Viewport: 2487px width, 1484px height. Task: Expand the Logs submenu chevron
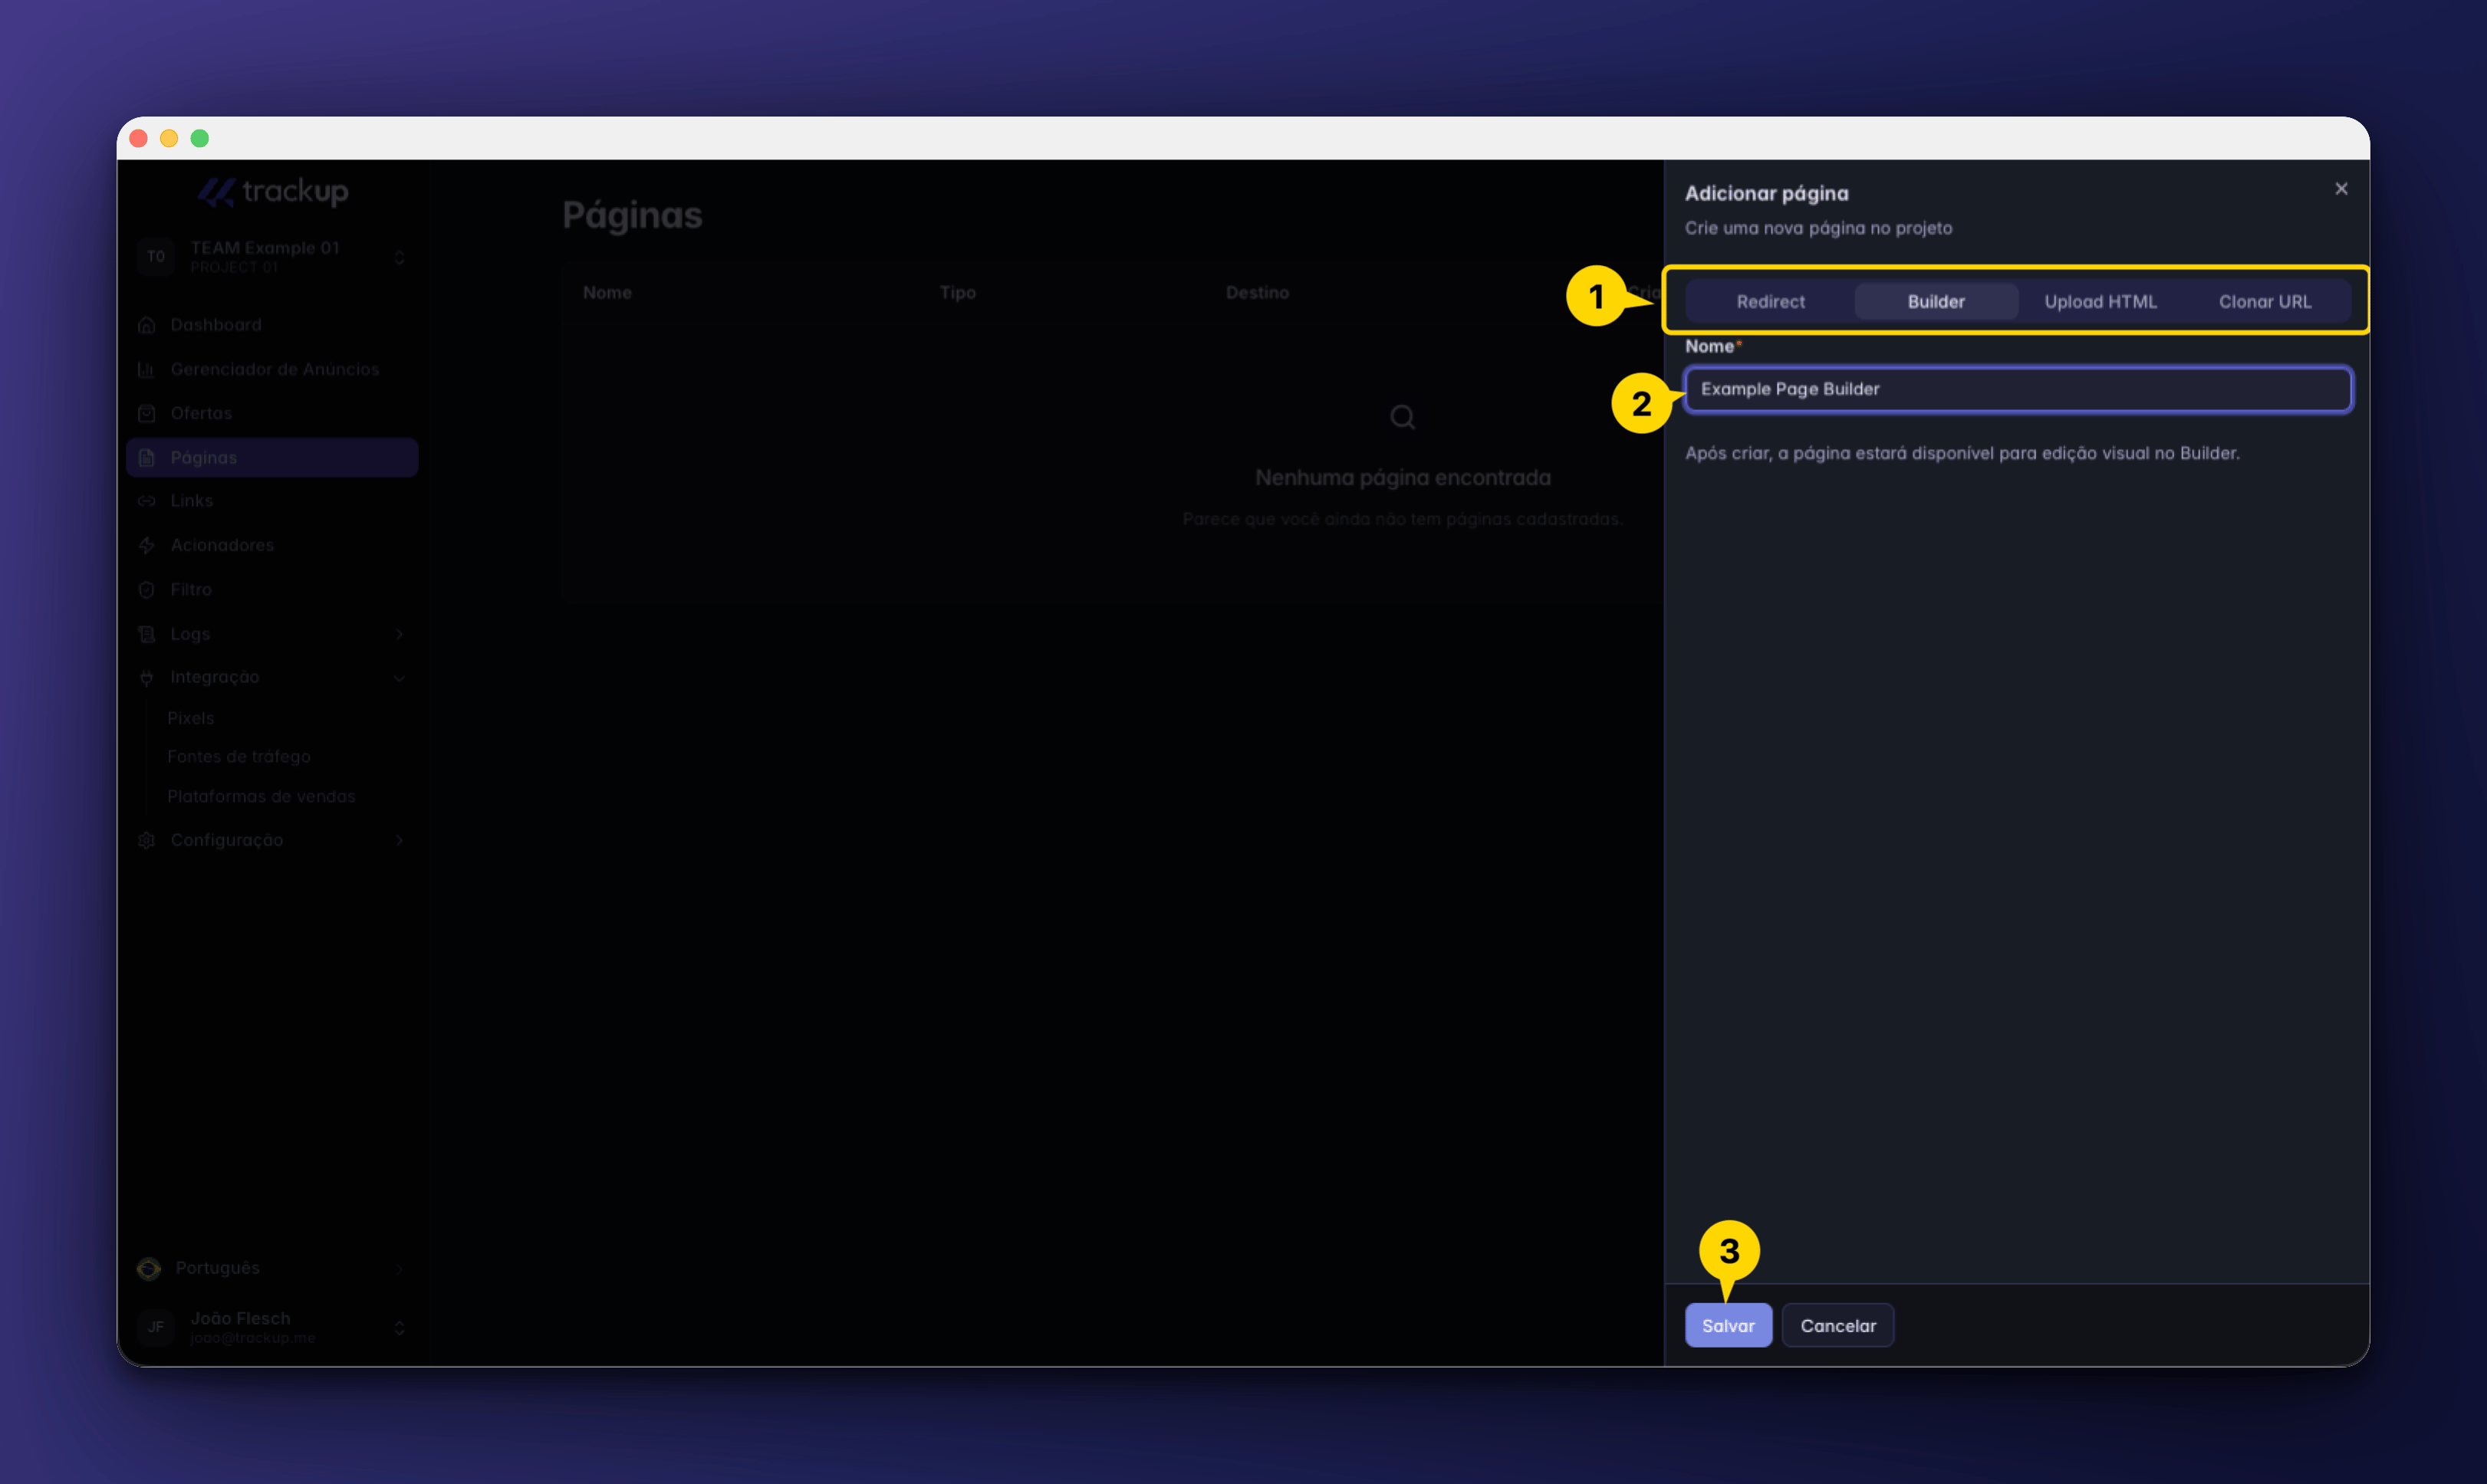click(399, 634)
